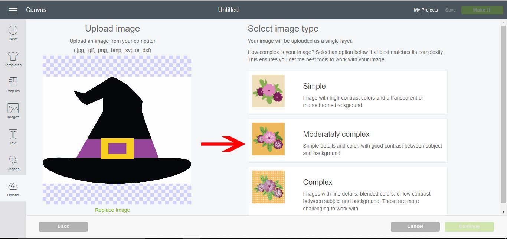Click Cancel to abort the upload
The height and width of the screenshot is (239, 507).
click(x=415, y=226)
